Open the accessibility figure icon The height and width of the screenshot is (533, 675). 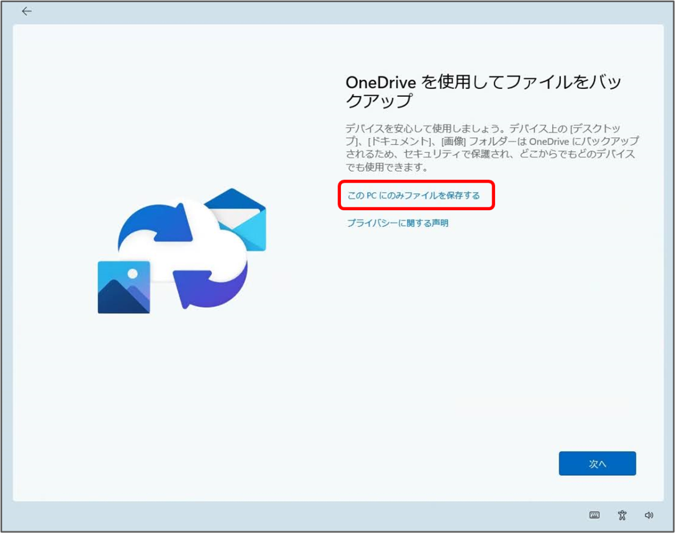point(622,514)
